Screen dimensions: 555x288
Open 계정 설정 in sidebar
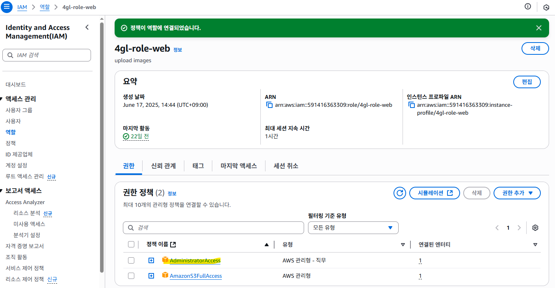click(x=16, y=165)
